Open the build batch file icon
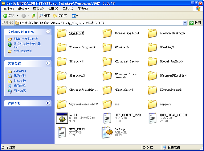The width and height of the screenshot is (204, 151). coord(62,118)
